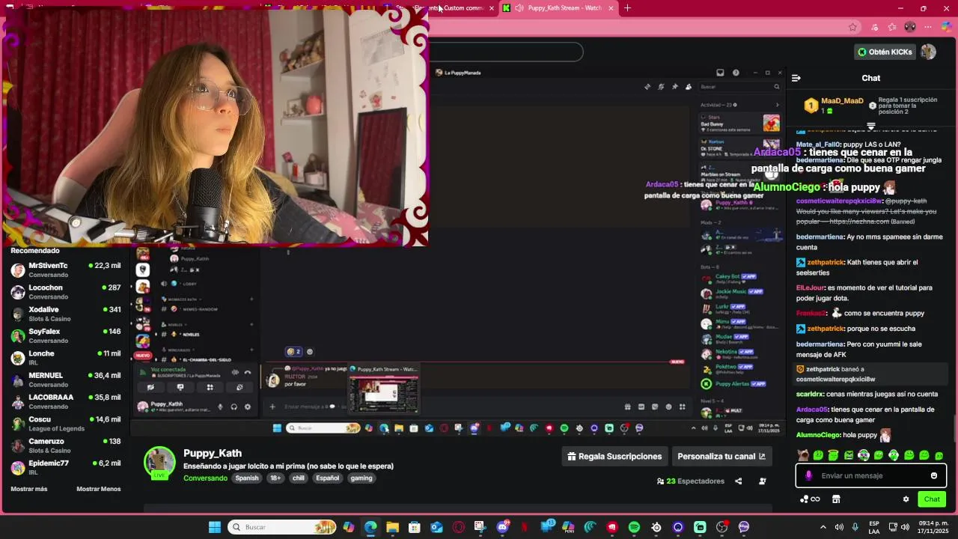Open recommended channel Locochon
Viewport: 958px width, 539px height.
tap(66, 292)
